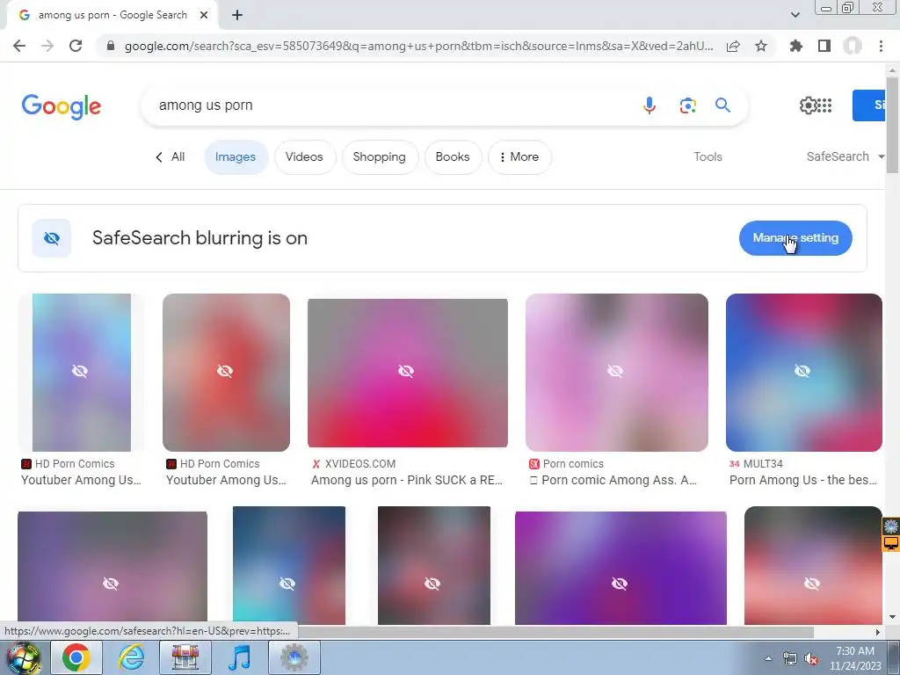Image resolution: width=900 pixels, height=675 pixels.
Task: Click the crossed-eye SafeSearch blurring icon in banner
Action: 52,238
